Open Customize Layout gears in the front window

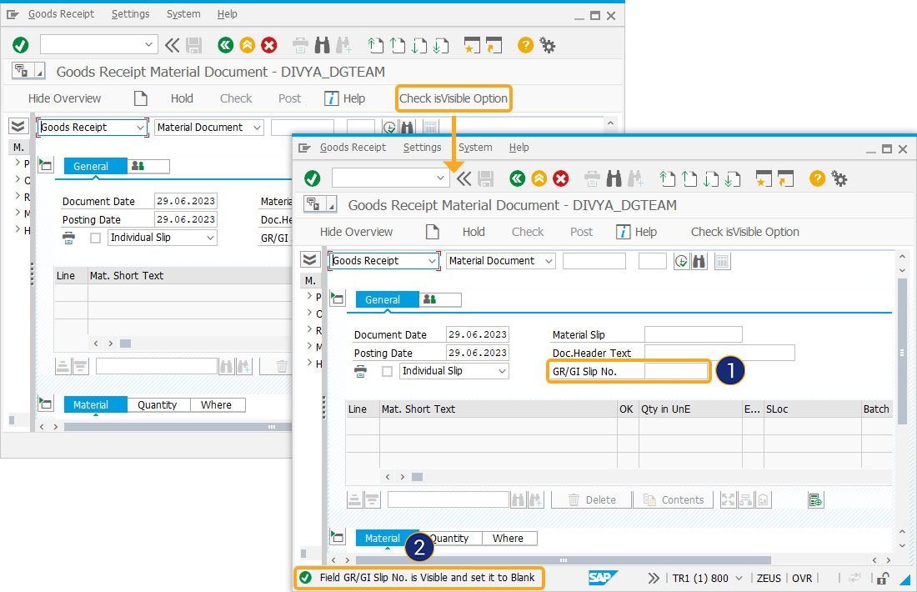point(839,178)
